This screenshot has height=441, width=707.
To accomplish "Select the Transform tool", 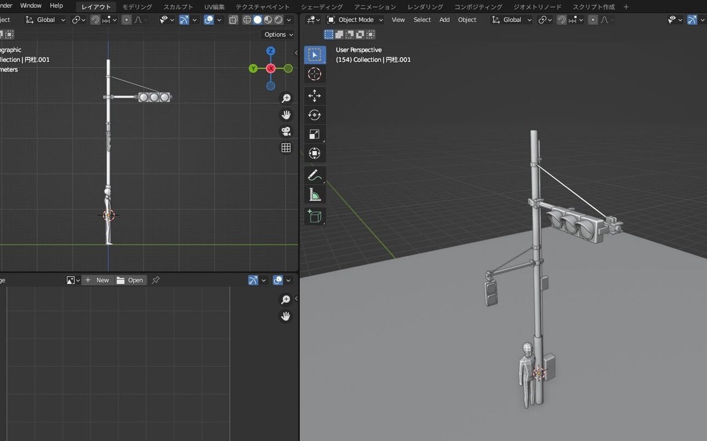I will (x=315, y=153).
